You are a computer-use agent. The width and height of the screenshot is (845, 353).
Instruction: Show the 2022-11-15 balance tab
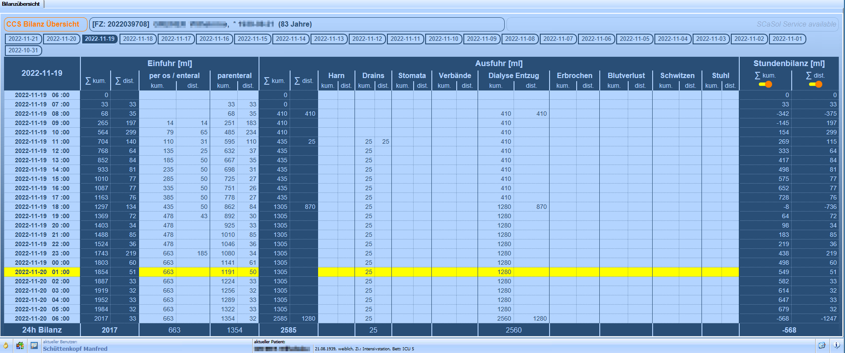[252, 39]
